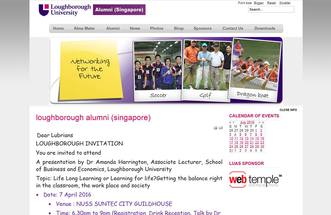Click the Loughborough University logo

tap(65, 10)
